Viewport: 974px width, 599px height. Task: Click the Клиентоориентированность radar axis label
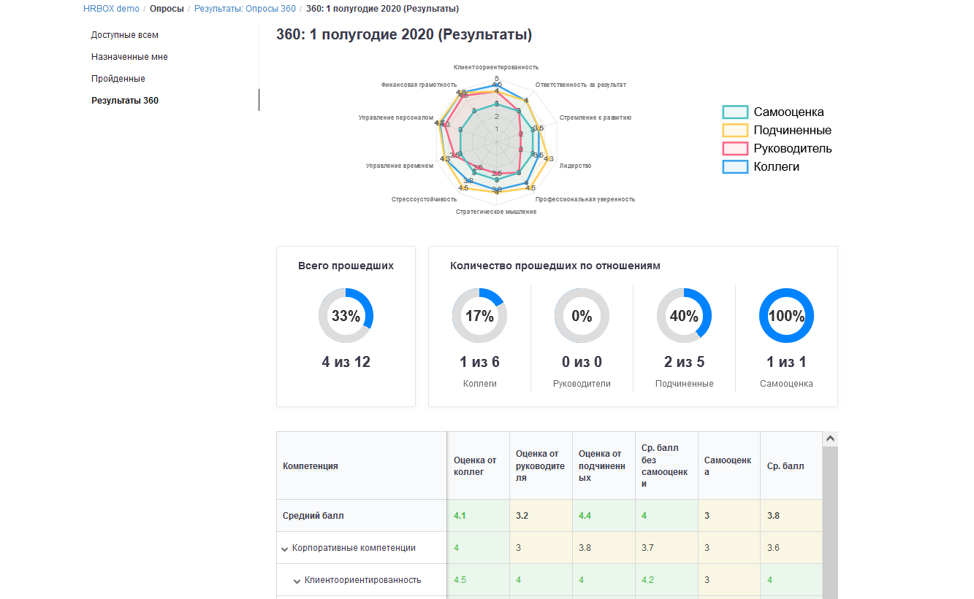pyautogui.click(x=496, y=67)
